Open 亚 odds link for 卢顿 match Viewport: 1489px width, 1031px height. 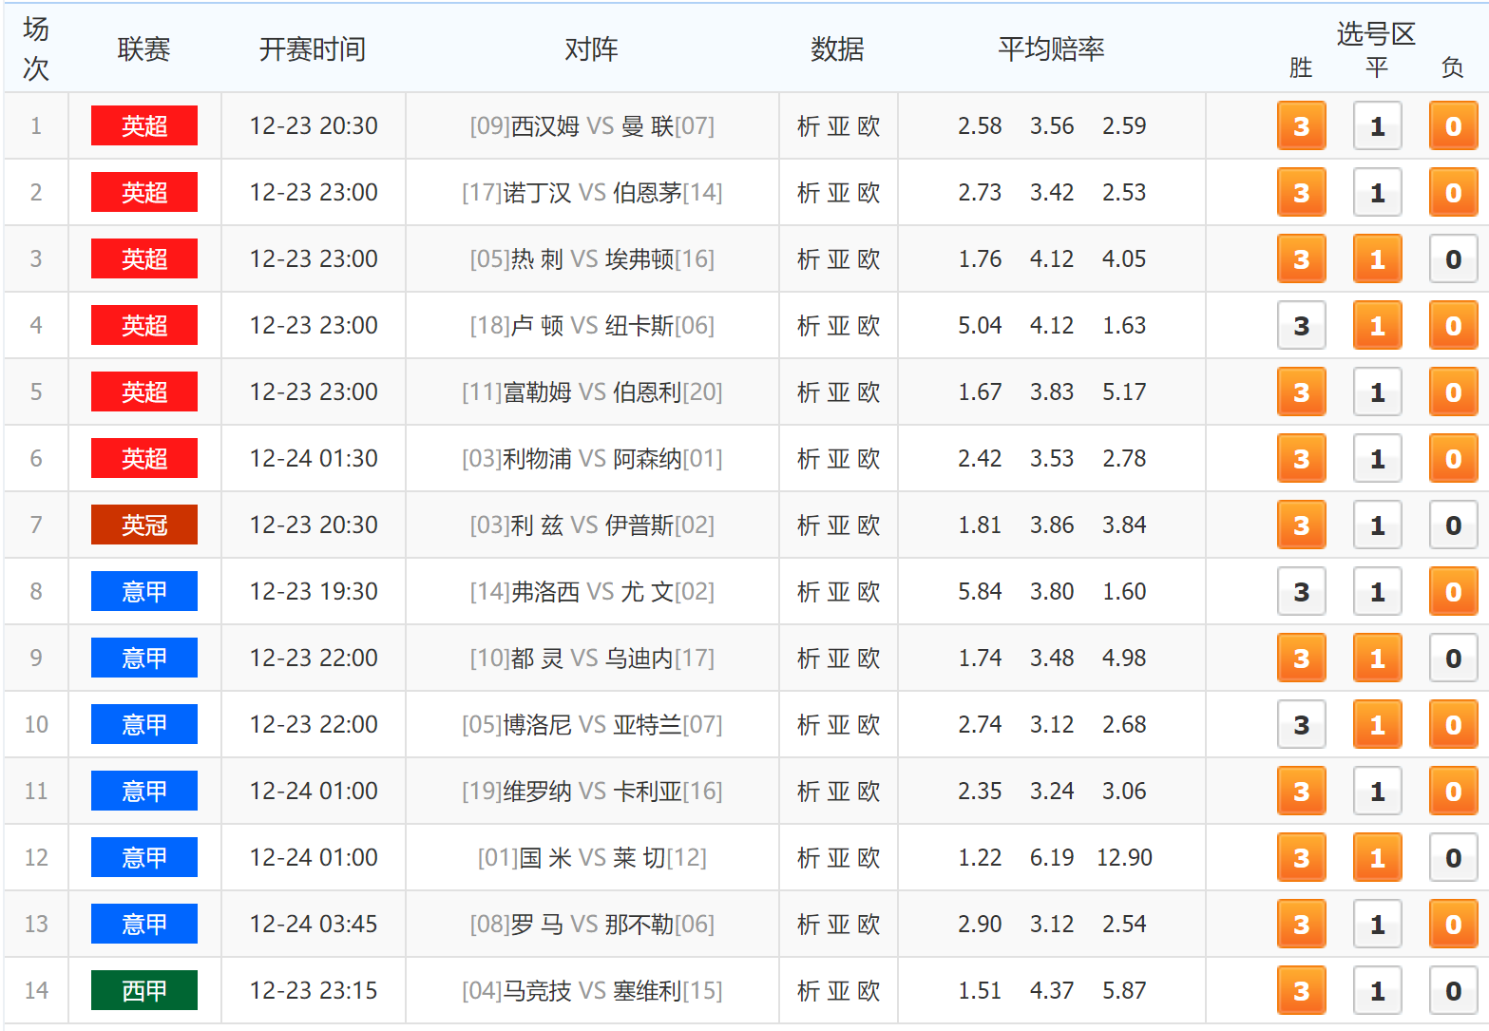[838, 326]
